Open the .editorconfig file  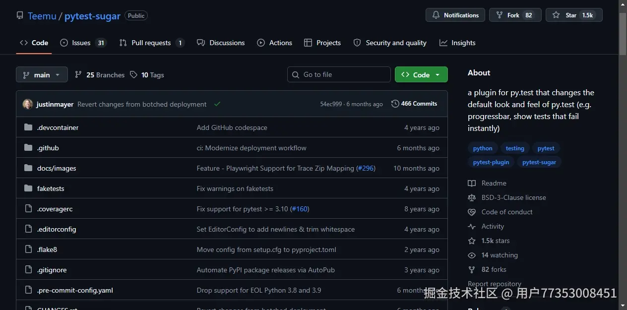tap(57, 229)
